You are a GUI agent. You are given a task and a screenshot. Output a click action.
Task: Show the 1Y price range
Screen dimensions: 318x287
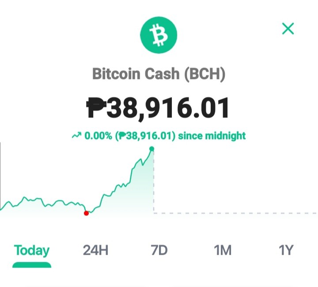tap(286, 250)
